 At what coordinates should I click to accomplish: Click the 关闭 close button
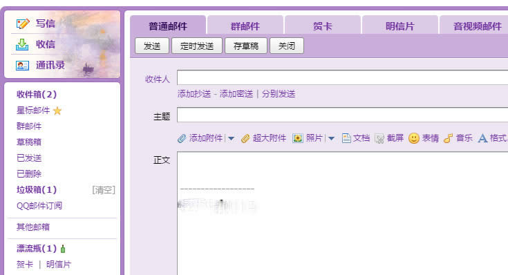[x=287, y=46]
